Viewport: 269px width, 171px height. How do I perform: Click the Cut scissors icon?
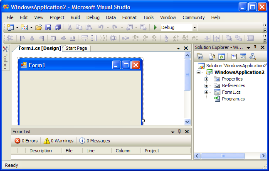point(69,27)
